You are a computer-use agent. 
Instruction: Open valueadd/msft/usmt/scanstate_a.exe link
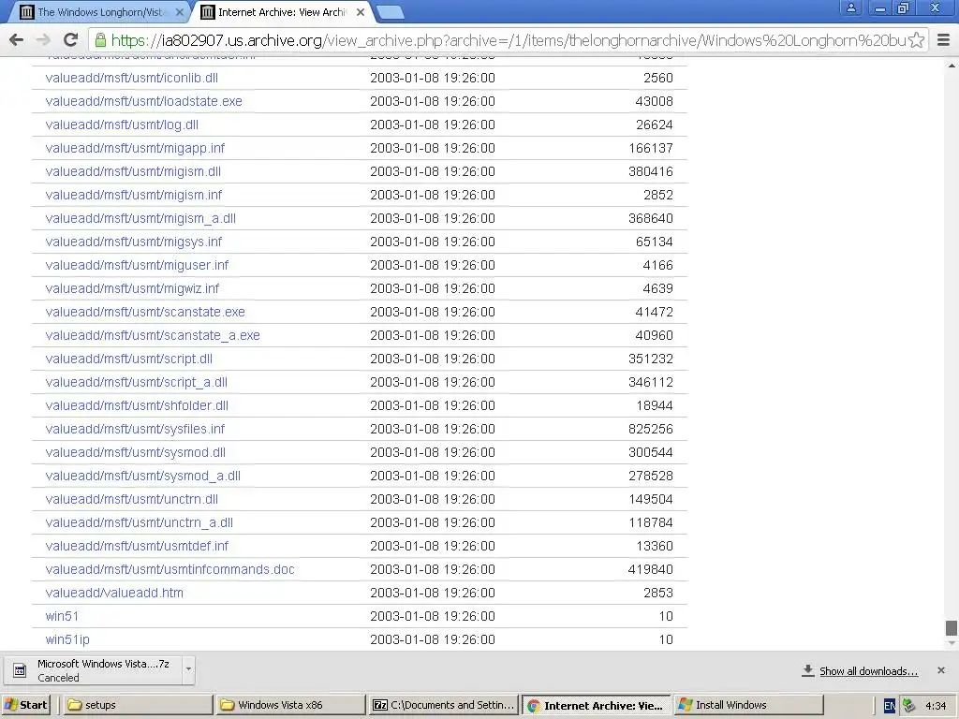click(153, 336)
